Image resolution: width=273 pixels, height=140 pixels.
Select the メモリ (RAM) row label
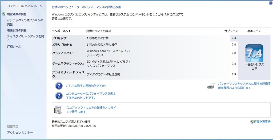tap(62, 45)
